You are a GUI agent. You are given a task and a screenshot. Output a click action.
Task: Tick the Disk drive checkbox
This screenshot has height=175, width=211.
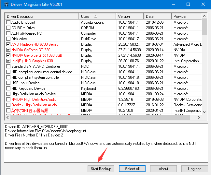[8, 39]
